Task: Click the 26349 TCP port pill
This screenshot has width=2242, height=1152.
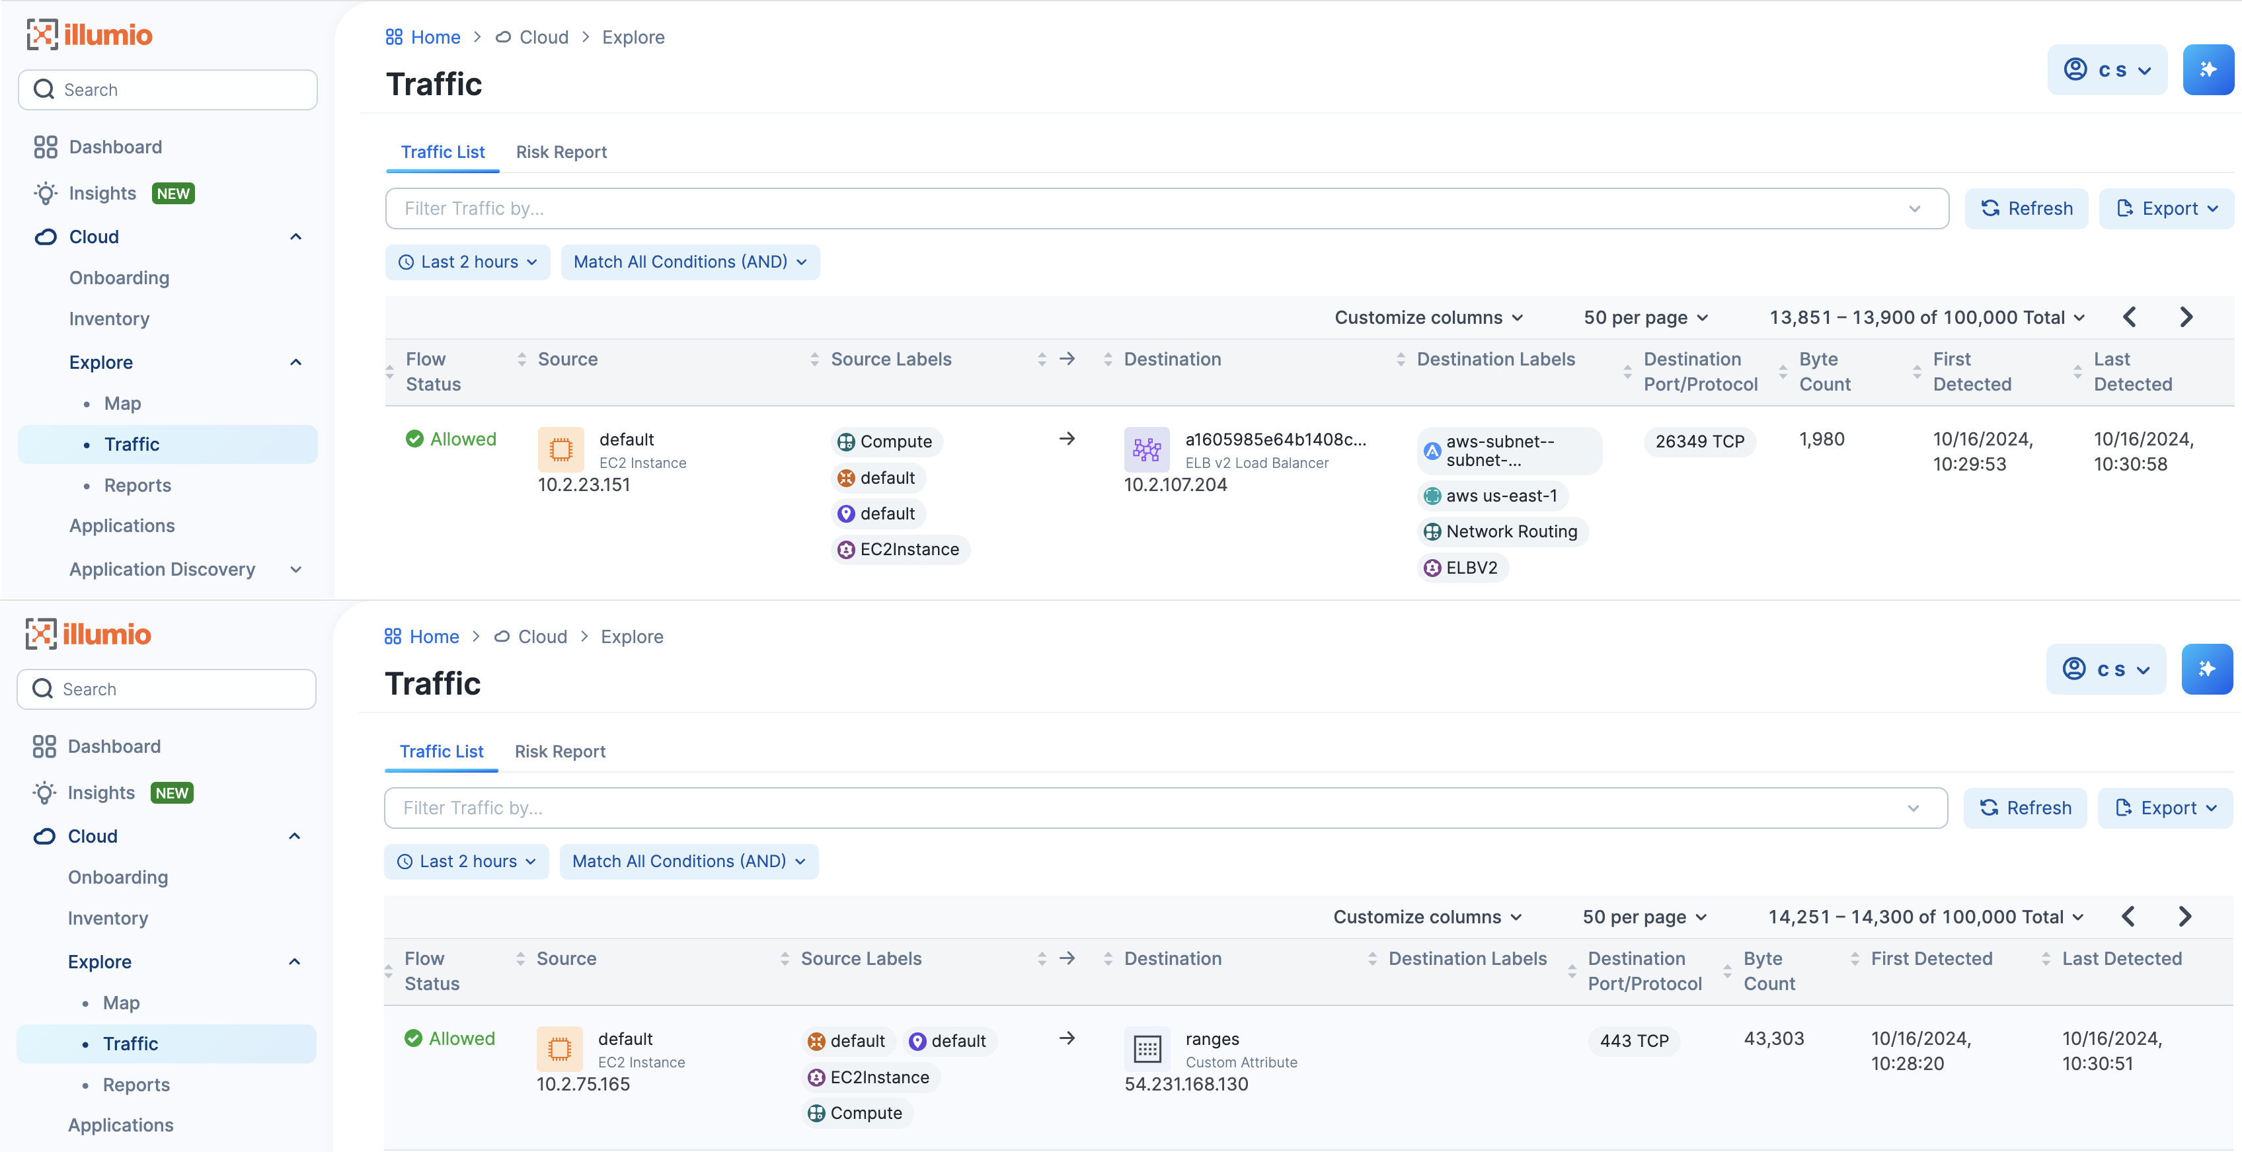Action: point(1699,441)
